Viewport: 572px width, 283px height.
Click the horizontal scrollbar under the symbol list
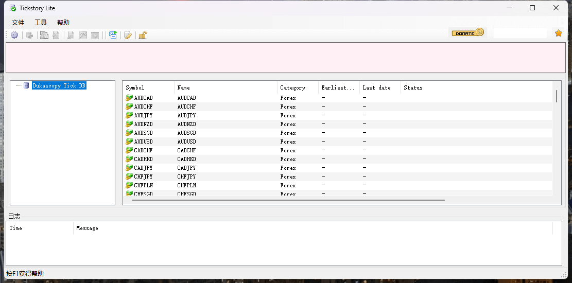tap(288, 200)
